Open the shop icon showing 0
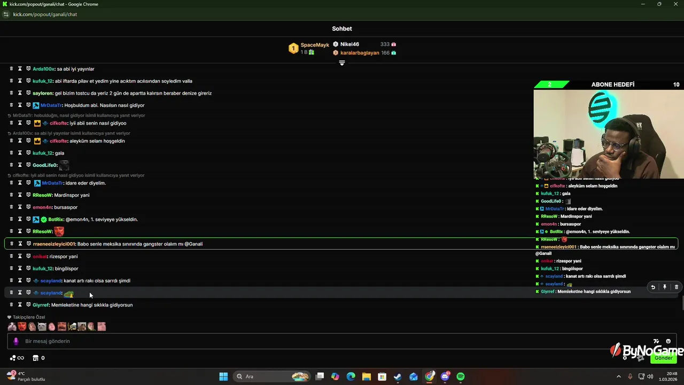Viewport: 684px width, 385px height. (38, 358)
